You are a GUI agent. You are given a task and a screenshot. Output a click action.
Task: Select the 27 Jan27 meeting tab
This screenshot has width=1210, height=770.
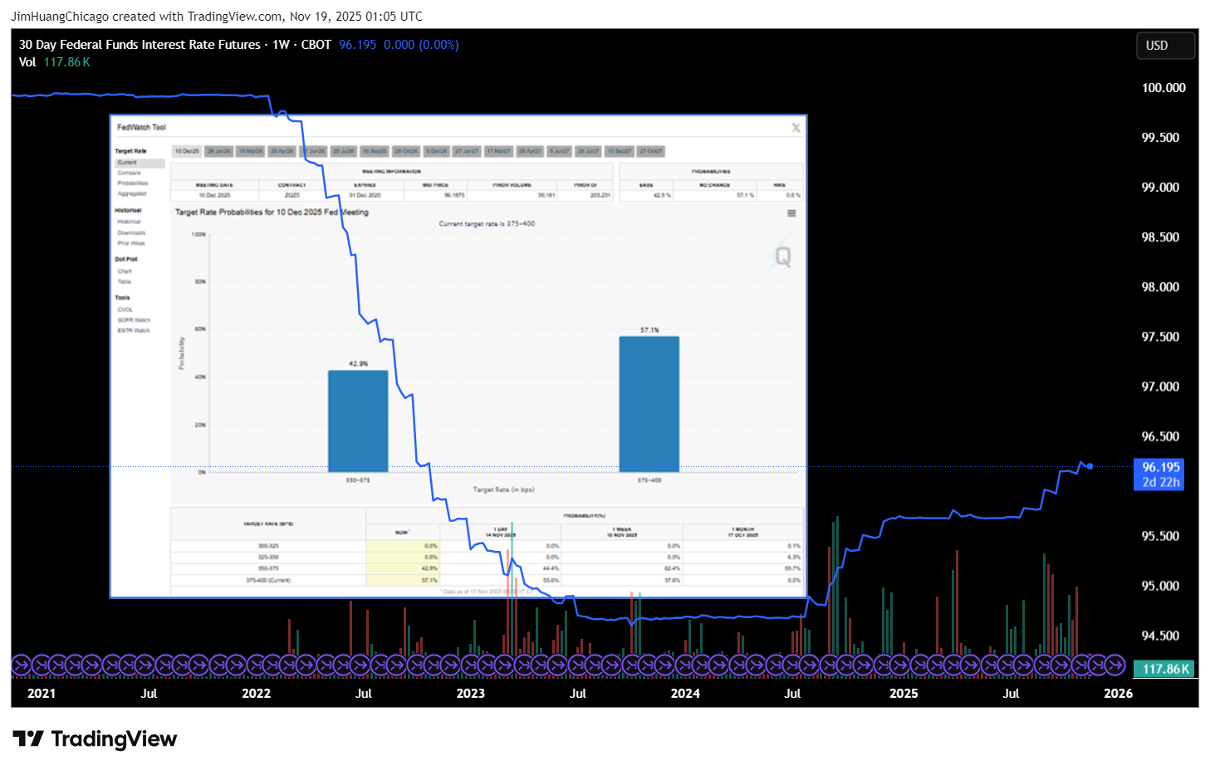coord(467,151)
